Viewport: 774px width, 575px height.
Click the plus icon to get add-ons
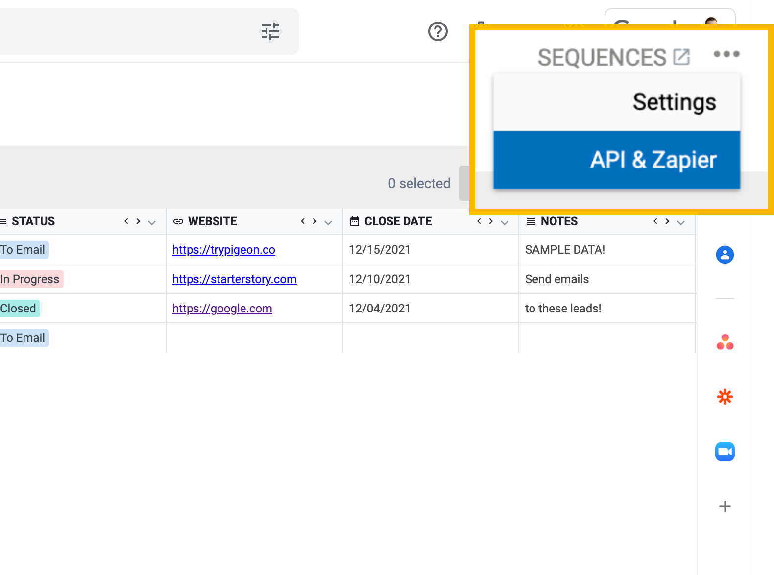coord(725,506)
